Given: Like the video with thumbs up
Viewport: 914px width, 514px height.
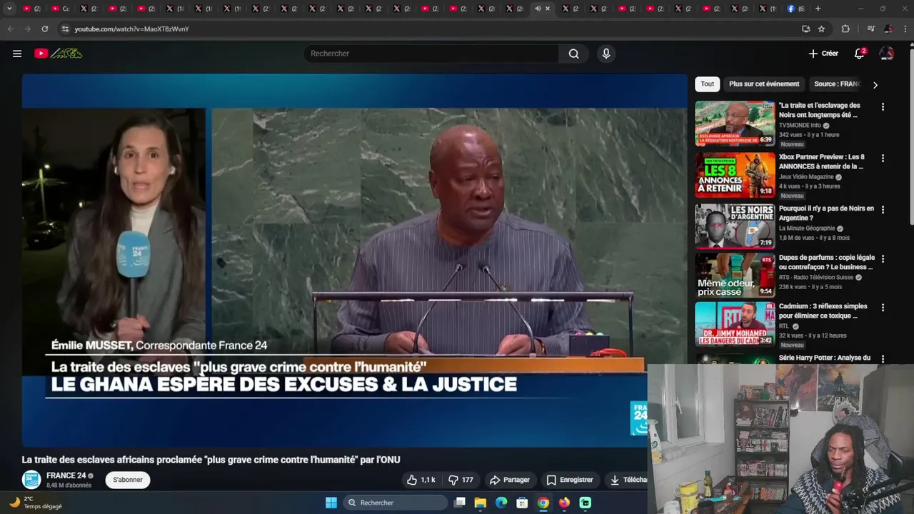Looking at the screenshot, I should click(x=421, y=480).
